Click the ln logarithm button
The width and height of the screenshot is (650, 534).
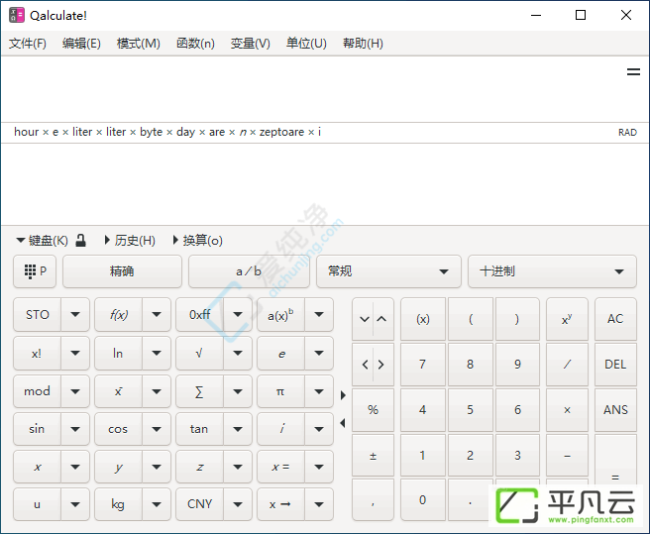click(119, 354)
